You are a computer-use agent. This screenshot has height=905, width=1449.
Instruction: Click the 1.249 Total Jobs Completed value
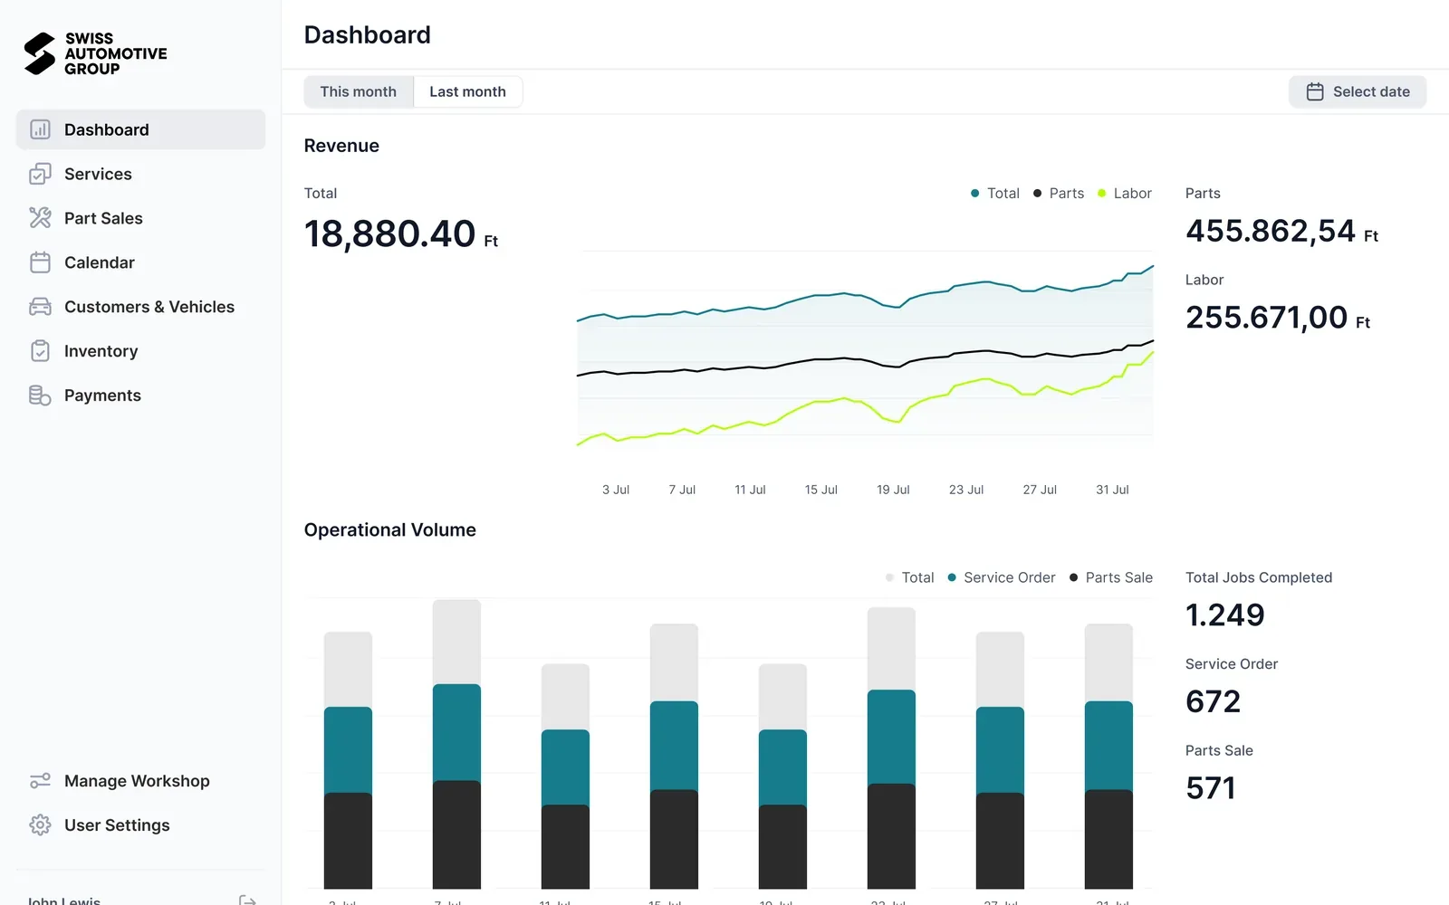pos(1224,615)
